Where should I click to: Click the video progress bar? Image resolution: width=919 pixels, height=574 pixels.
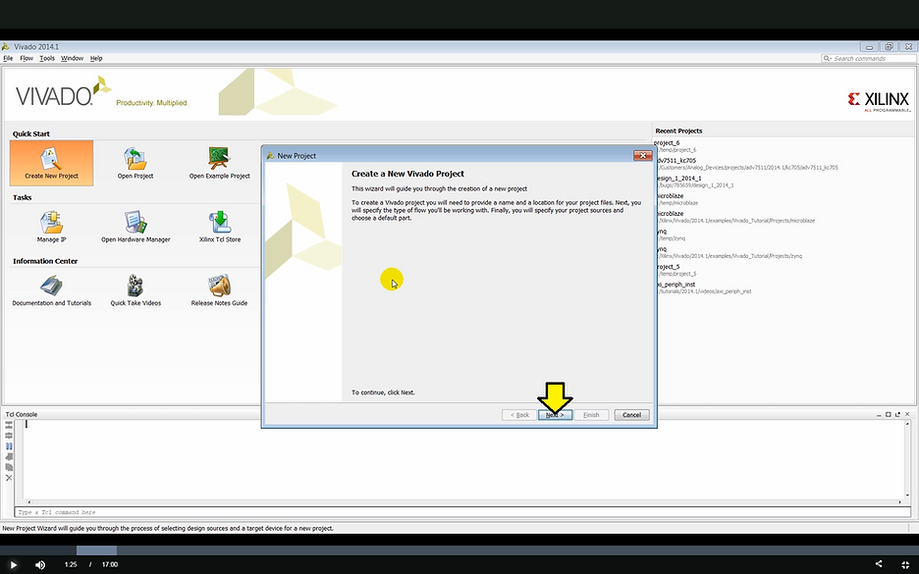pos(459,550)
